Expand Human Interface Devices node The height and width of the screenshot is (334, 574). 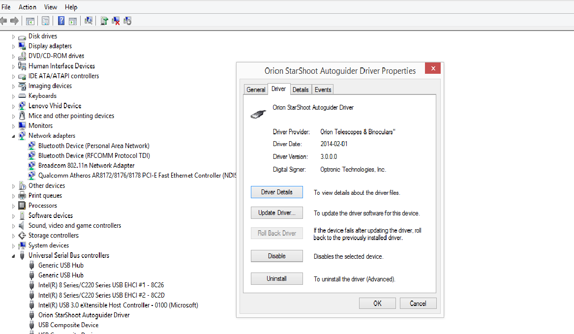(14, 67)
